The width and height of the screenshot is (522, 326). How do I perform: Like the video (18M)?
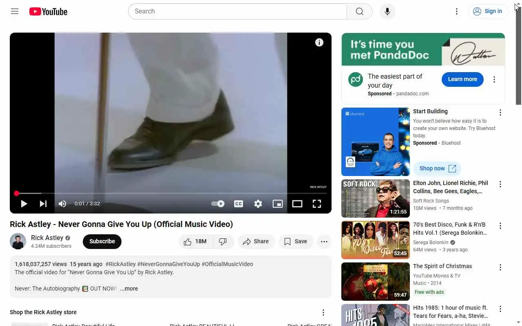[x=195, y=242]
